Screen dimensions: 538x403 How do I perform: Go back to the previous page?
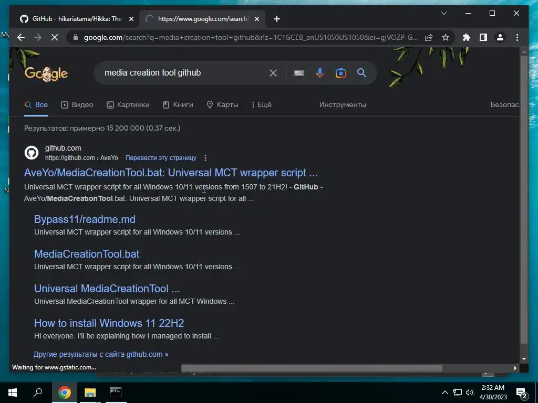(21, 37)
